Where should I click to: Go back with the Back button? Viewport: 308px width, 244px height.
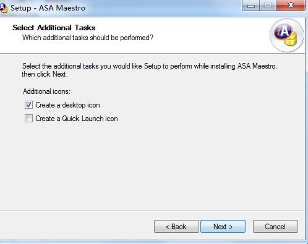point(176,227)
